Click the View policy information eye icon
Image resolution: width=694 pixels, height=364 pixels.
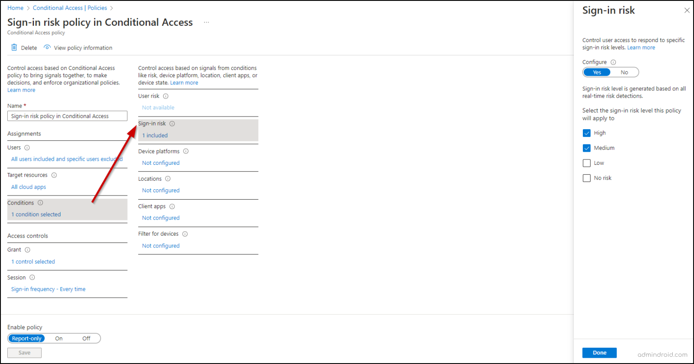tap(47, 47)
